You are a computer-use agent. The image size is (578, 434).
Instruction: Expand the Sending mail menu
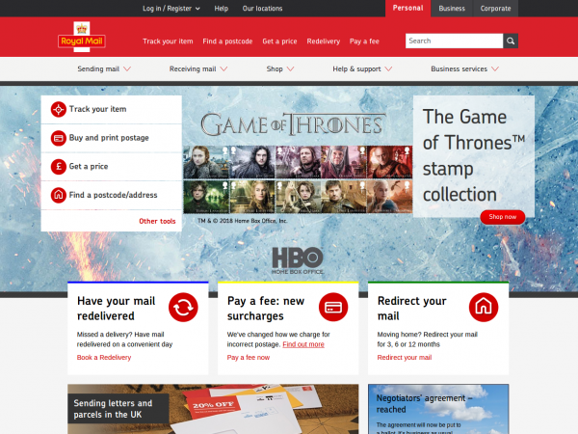pos(104,69)
